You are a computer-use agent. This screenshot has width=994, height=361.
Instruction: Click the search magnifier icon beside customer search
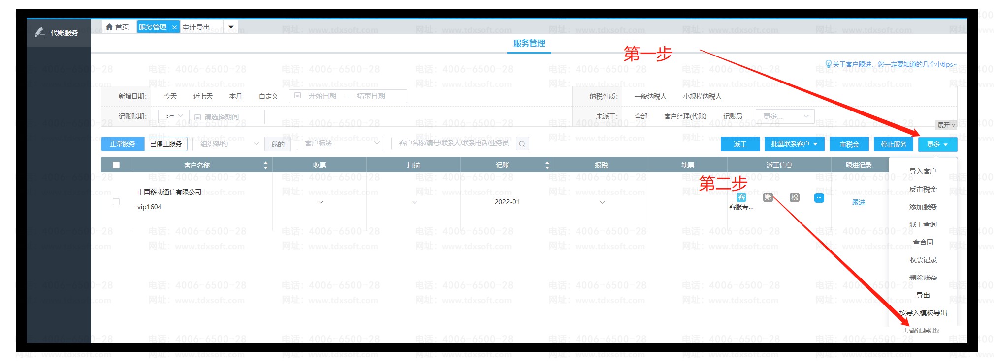(x=522, y=144)
